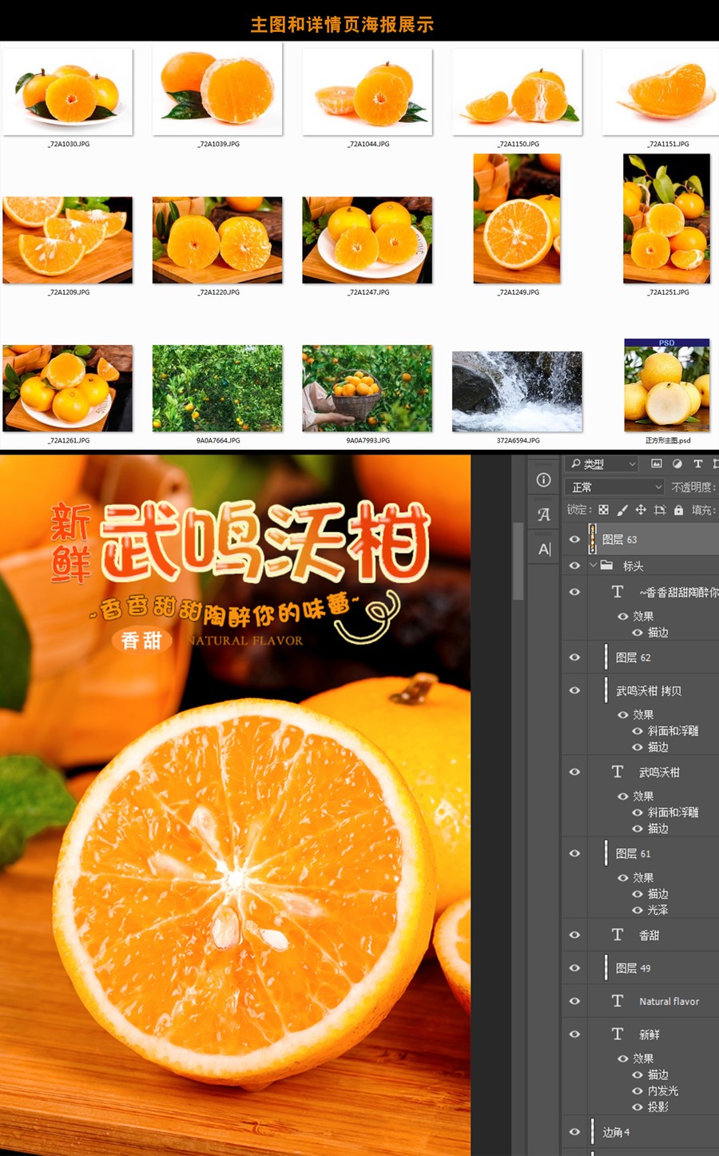Open the Character panel icon
719x1156 pixels.
pyautogui.click(x=544, y=549)
